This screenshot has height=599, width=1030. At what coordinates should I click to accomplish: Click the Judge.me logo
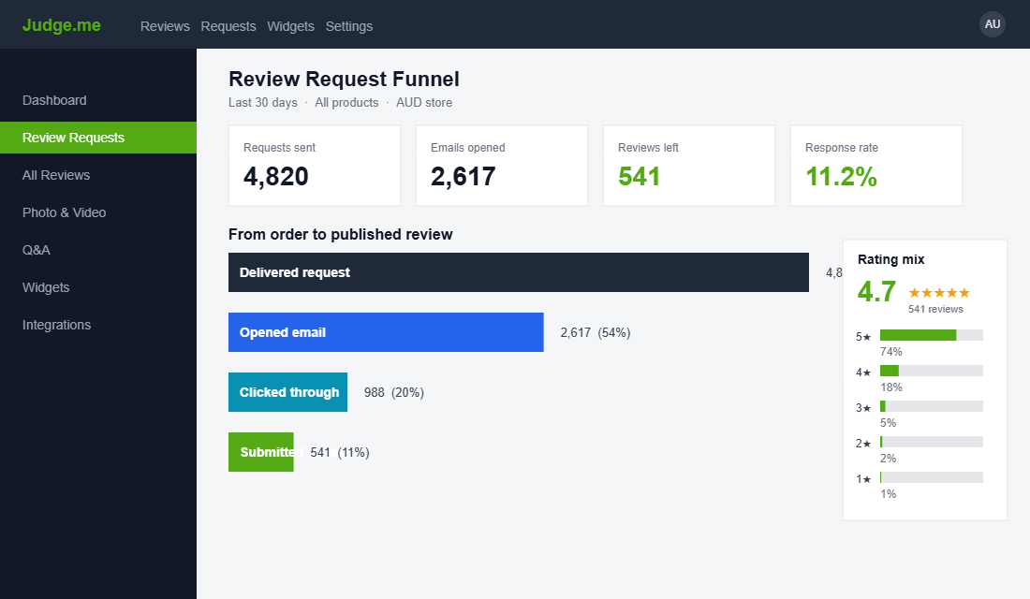pos(61,25)
